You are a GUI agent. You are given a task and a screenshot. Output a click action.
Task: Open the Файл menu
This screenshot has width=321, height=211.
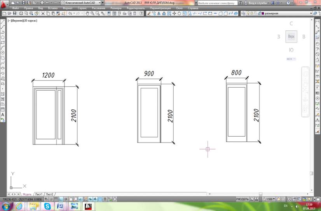(16, 8)
